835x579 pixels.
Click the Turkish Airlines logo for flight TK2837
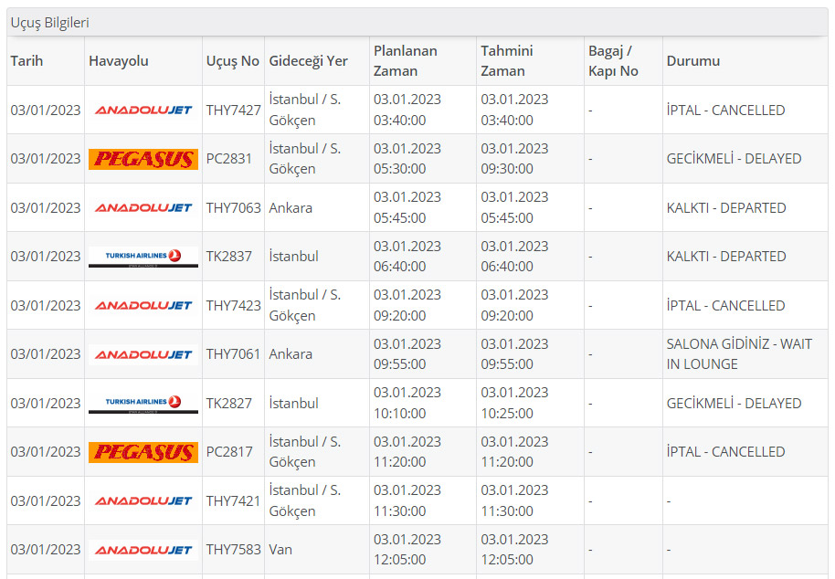point(143,257)
